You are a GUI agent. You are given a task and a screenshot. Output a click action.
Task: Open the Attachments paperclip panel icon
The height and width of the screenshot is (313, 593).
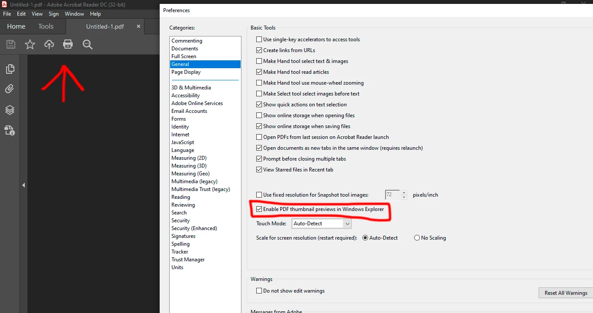[10, 89]
